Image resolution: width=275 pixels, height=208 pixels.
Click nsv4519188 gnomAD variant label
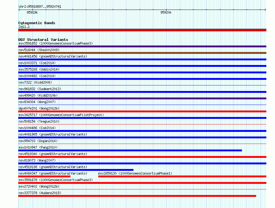coord(53,167)
